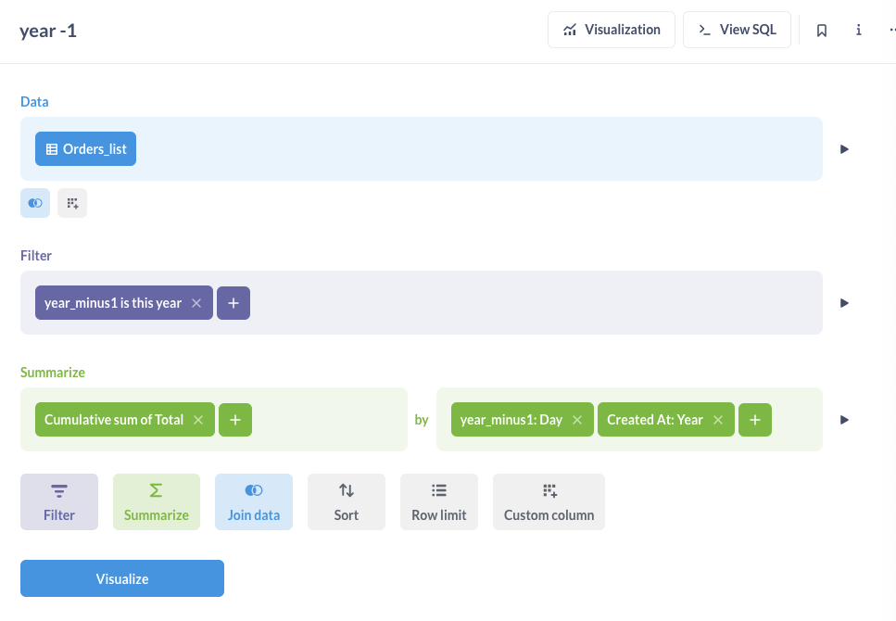
Task: Click the bookmark icon in header
Action: pos(821,31)
